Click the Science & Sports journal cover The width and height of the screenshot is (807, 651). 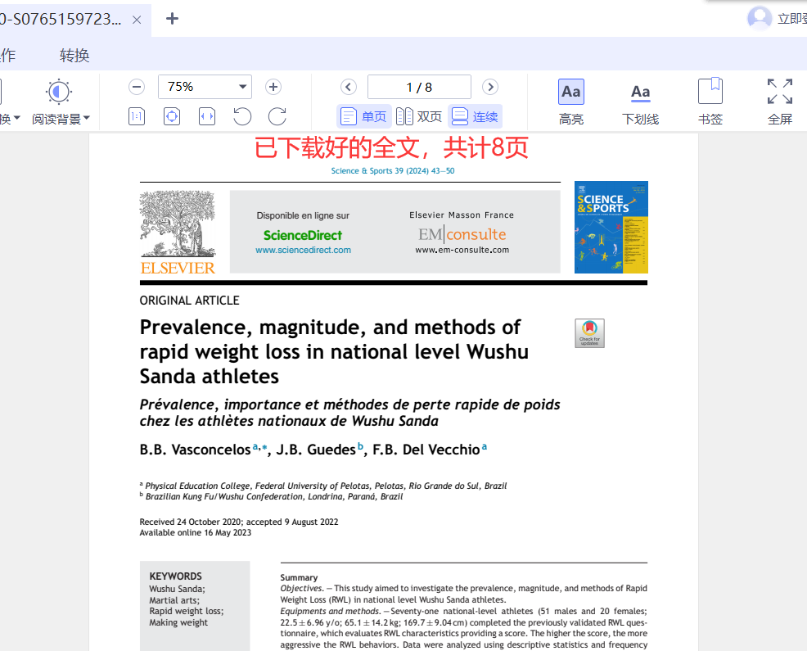coord(611,227)
